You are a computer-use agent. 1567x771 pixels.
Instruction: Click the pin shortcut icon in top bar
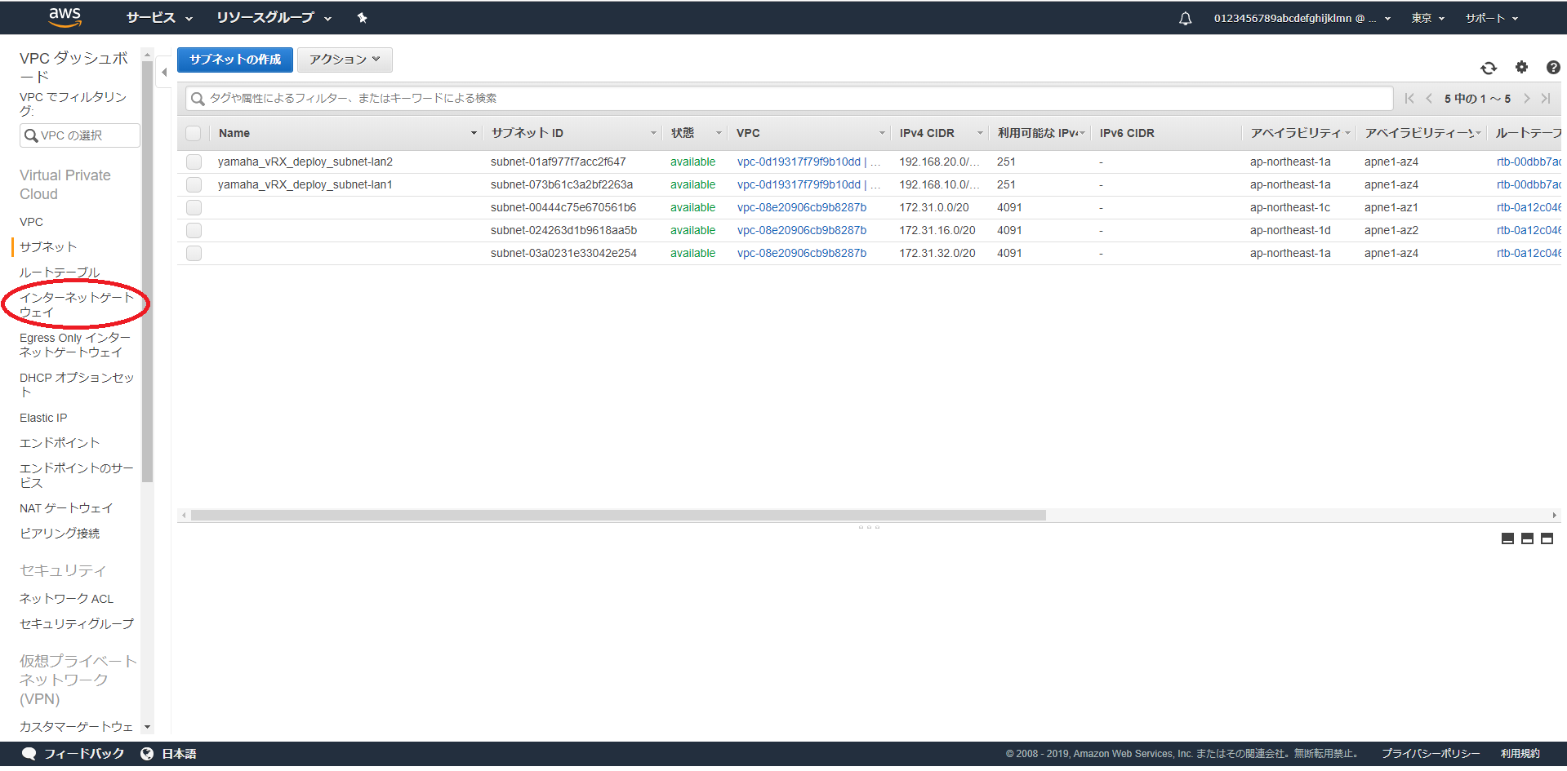tap(362, 18)
